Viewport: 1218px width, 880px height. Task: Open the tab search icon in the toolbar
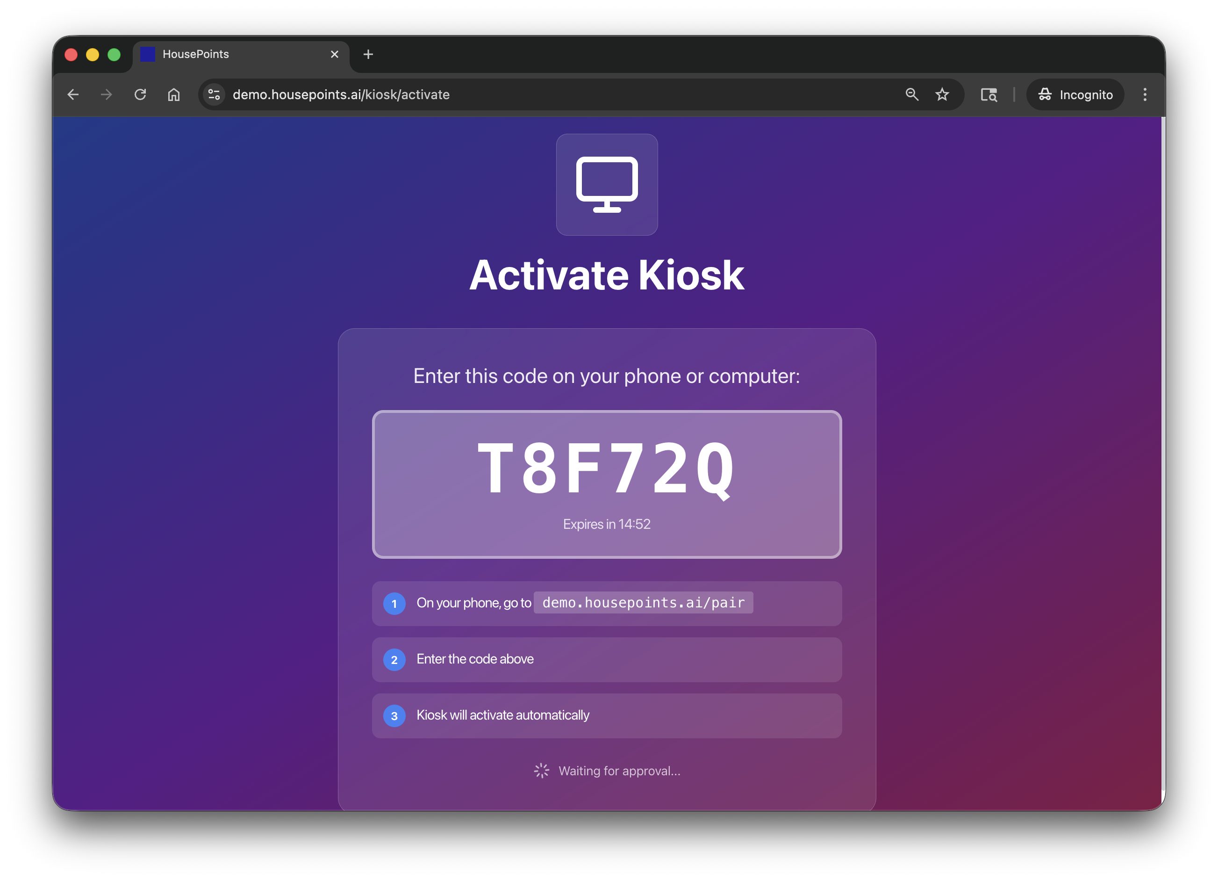coord(989,94)
